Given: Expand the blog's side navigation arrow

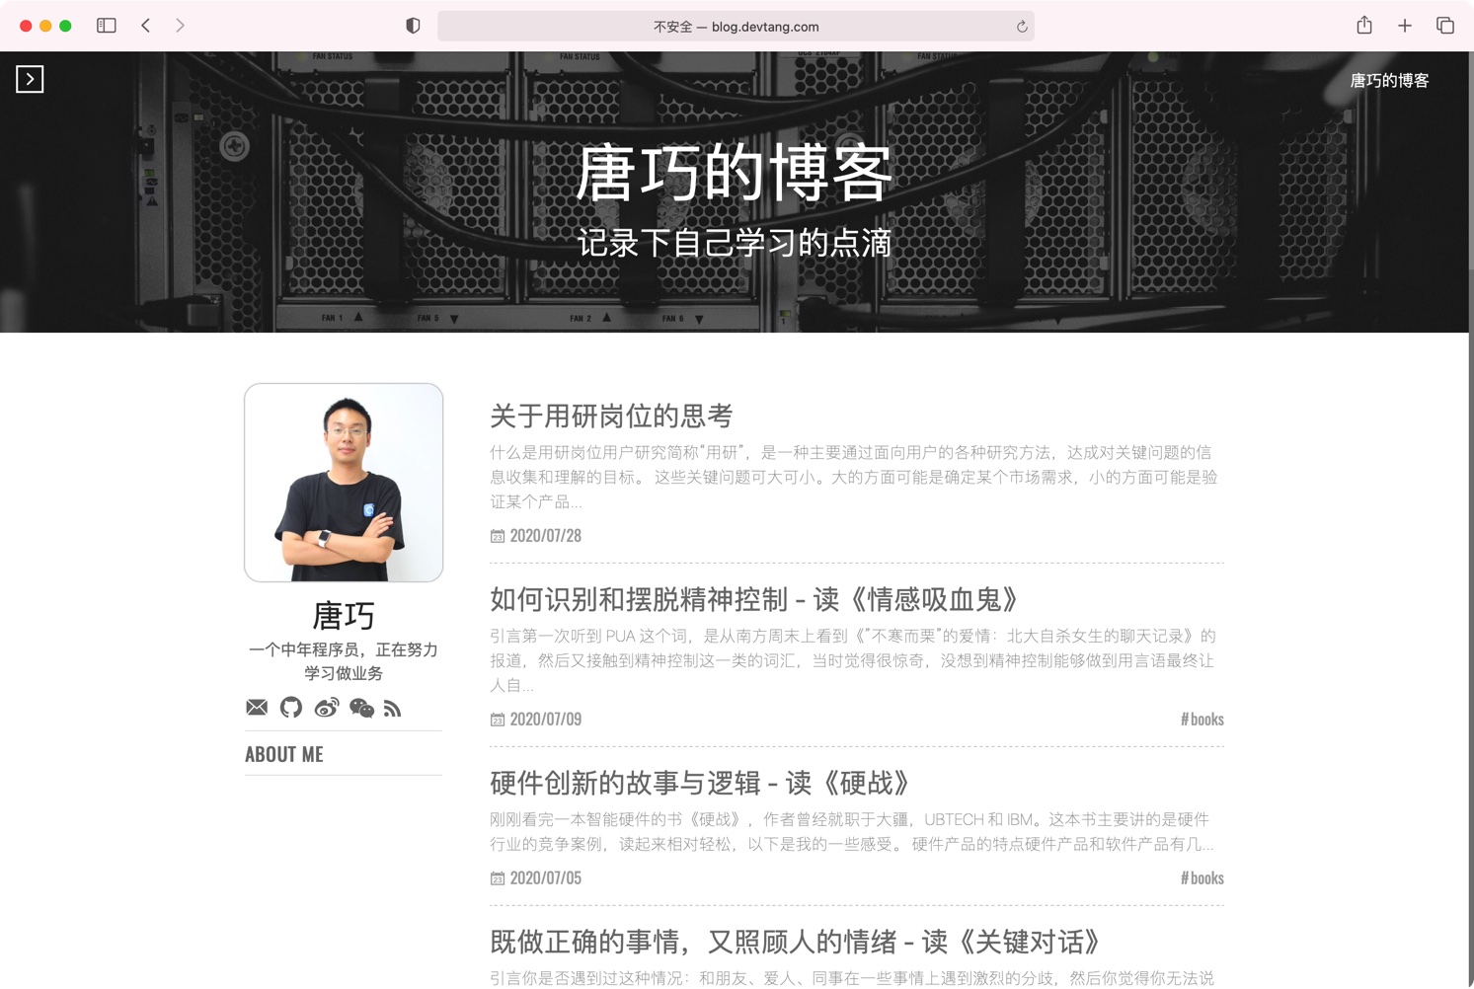Looking at the screenshot, I should pos(30,79).
